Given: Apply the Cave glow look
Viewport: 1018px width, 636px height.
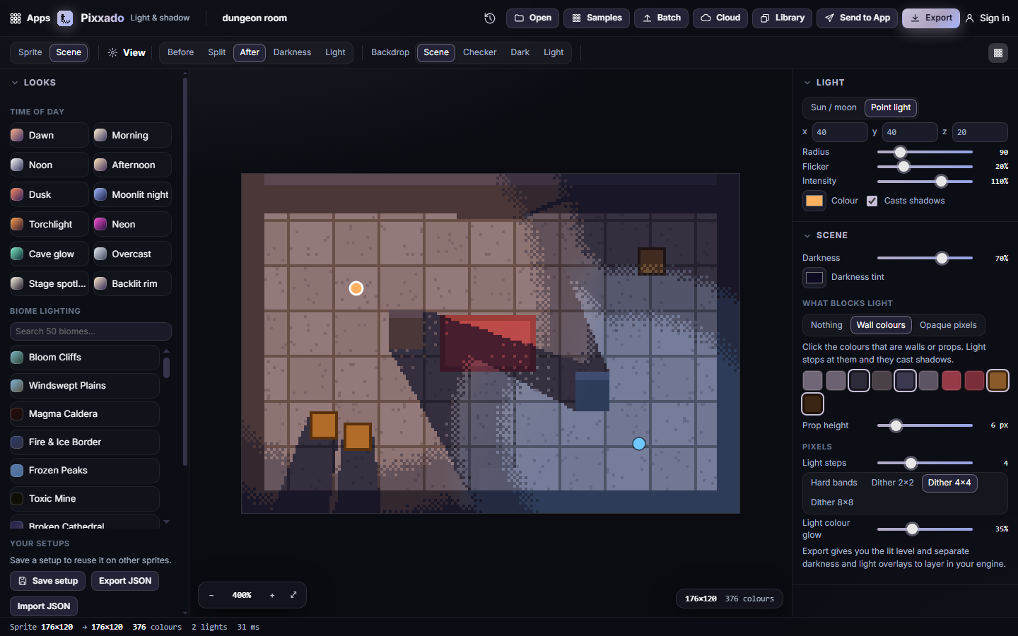Looking at the screenshot, I should (49, 254).
